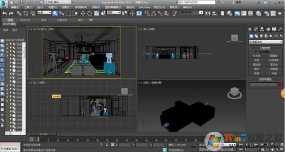Open the Edit Named Selection Sets dialog
Viewport: 285px width, 152px height.
coord(174,13)
